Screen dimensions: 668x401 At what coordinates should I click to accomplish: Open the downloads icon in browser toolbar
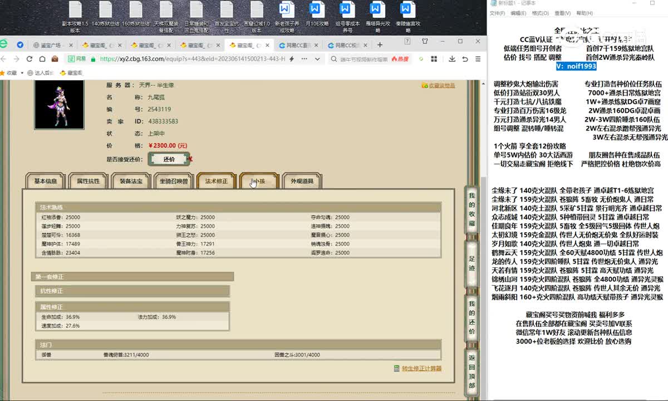pyautogui.click(x=451, y=58)
